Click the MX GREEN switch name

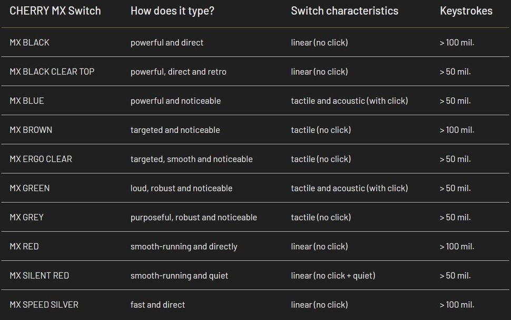(x=30, y=188)
